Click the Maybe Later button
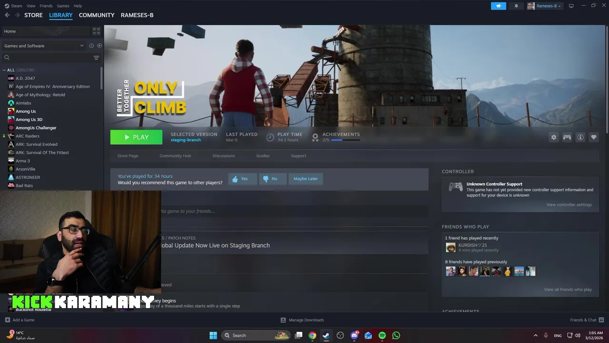 point(305,179)
